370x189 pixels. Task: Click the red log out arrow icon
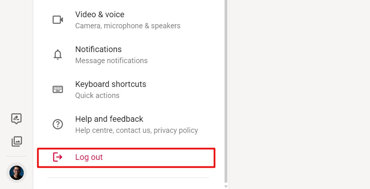tap(58, 157)
